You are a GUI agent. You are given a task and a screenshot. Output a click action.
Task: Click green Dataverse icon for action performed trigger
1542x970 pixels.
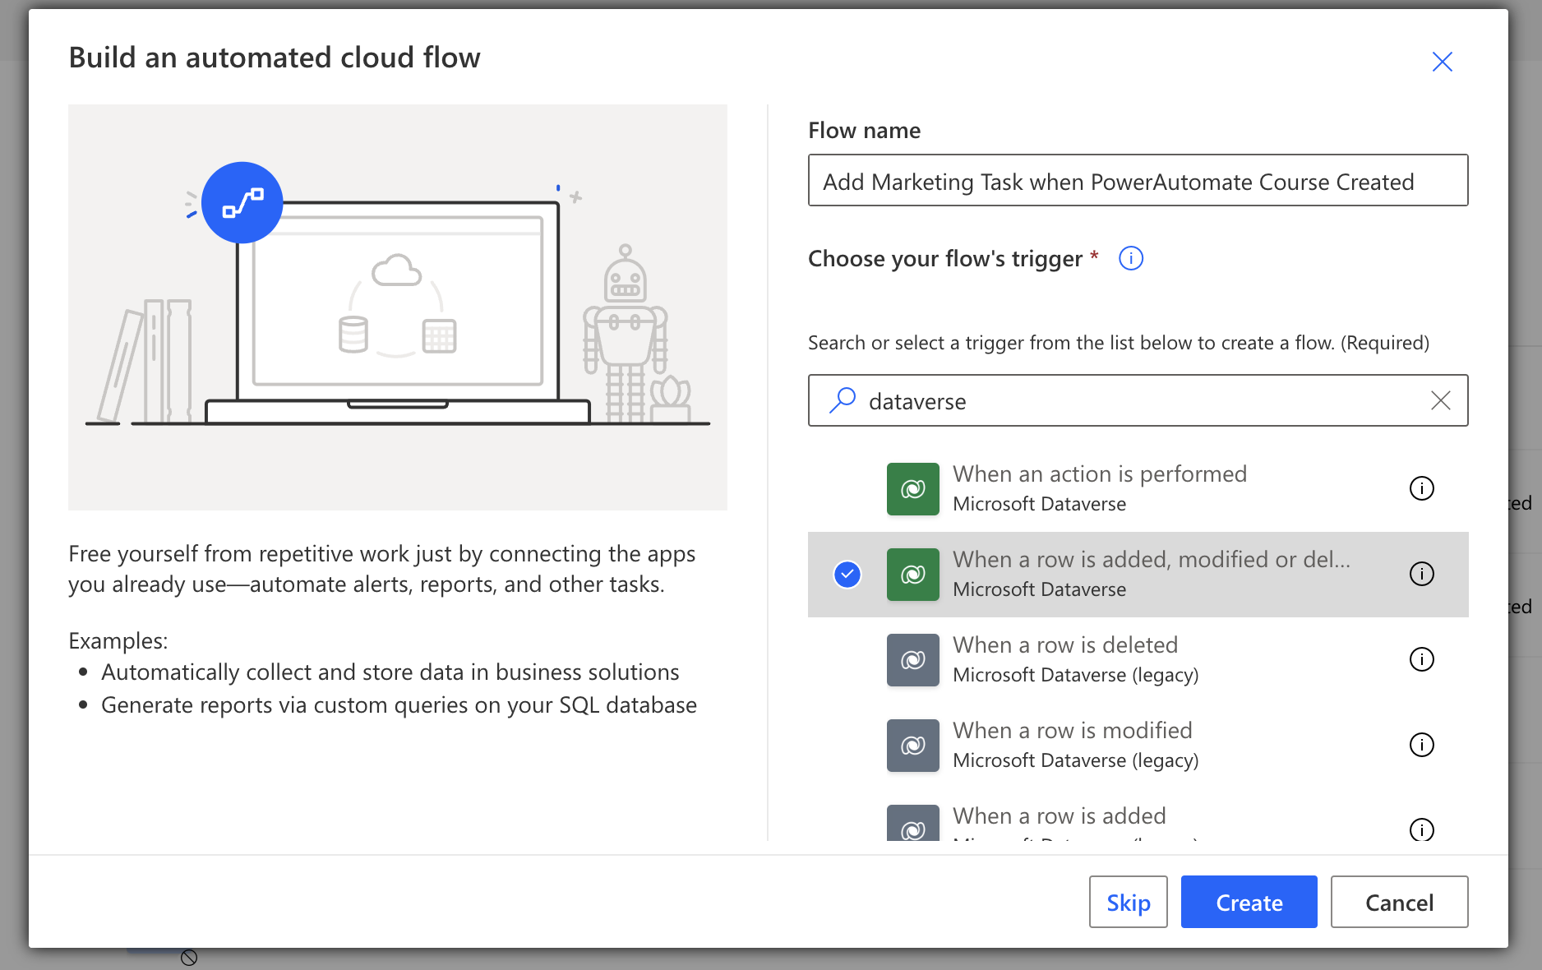[912, 489]
